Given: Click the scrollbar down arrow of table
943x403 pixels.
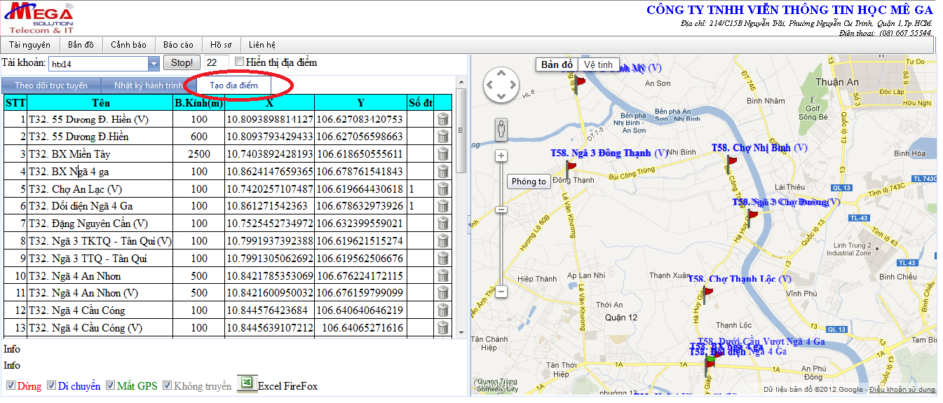Looking at the screenshot, I should [461, 333].
